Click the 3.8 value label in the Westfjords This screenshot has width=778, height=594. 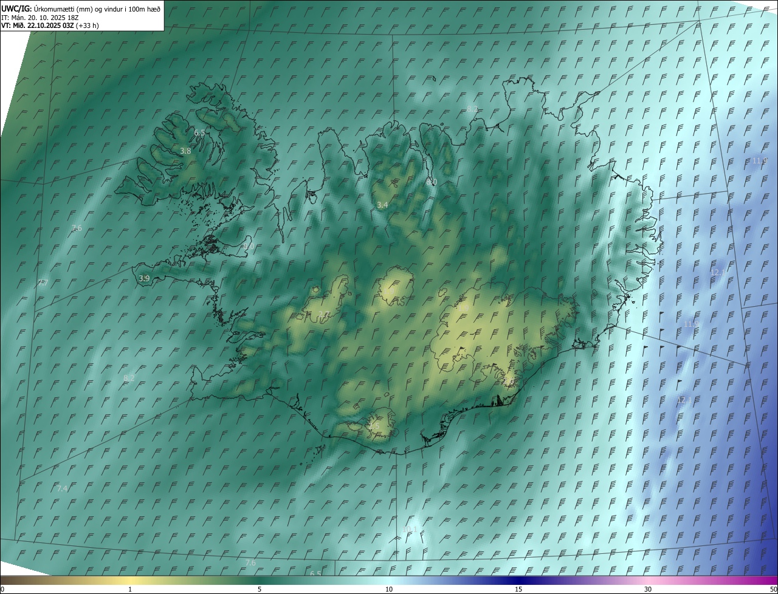pos(186,151)
